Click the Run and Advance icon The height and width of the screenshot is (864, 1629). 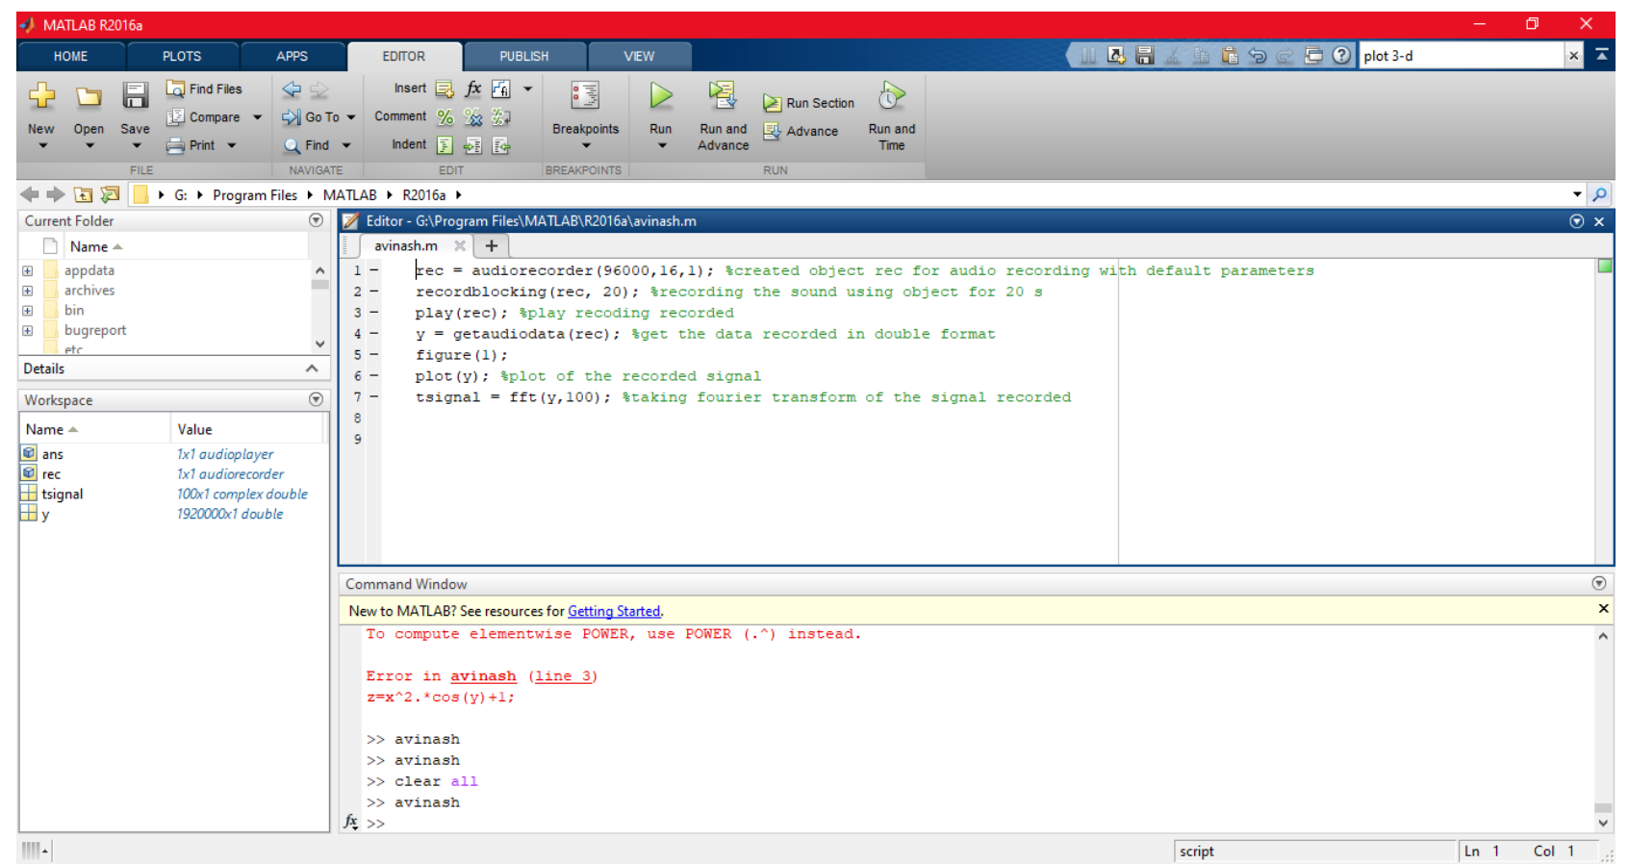722,95
